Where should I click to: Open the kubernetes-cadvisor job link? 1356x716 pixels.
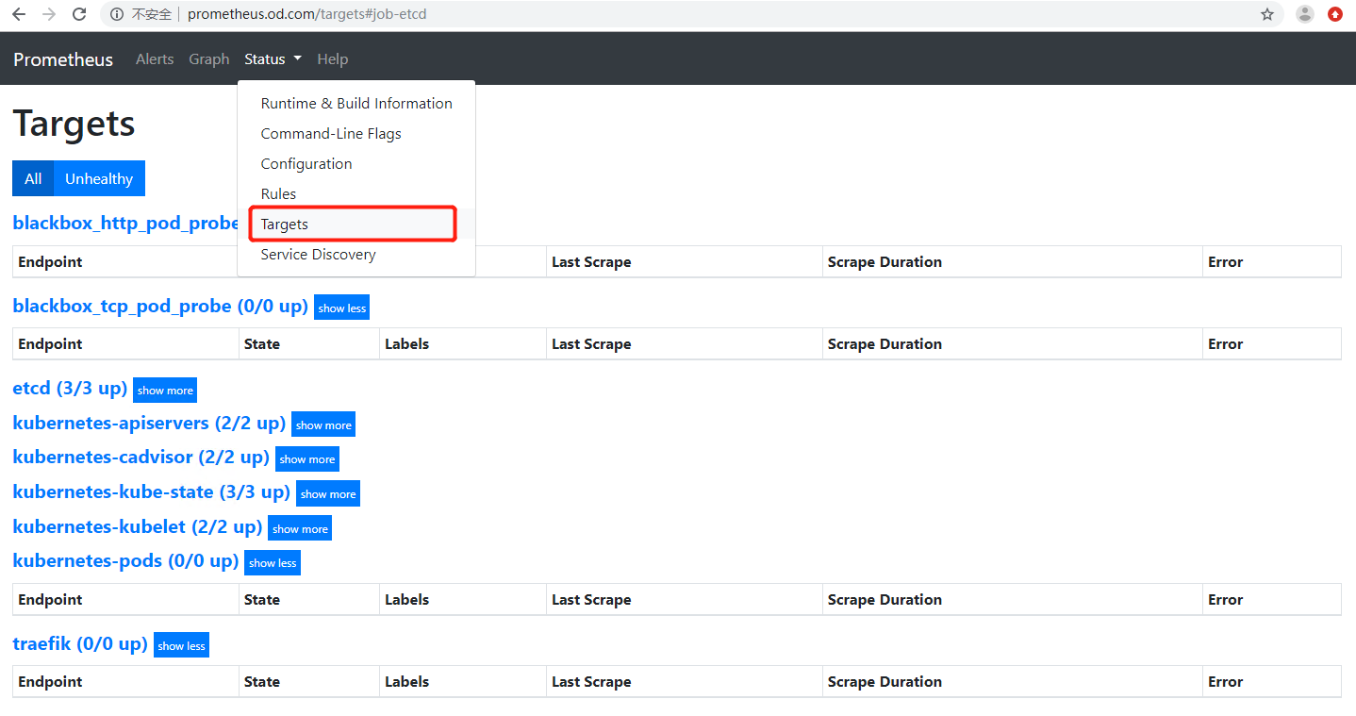click(x=141, y=458)
